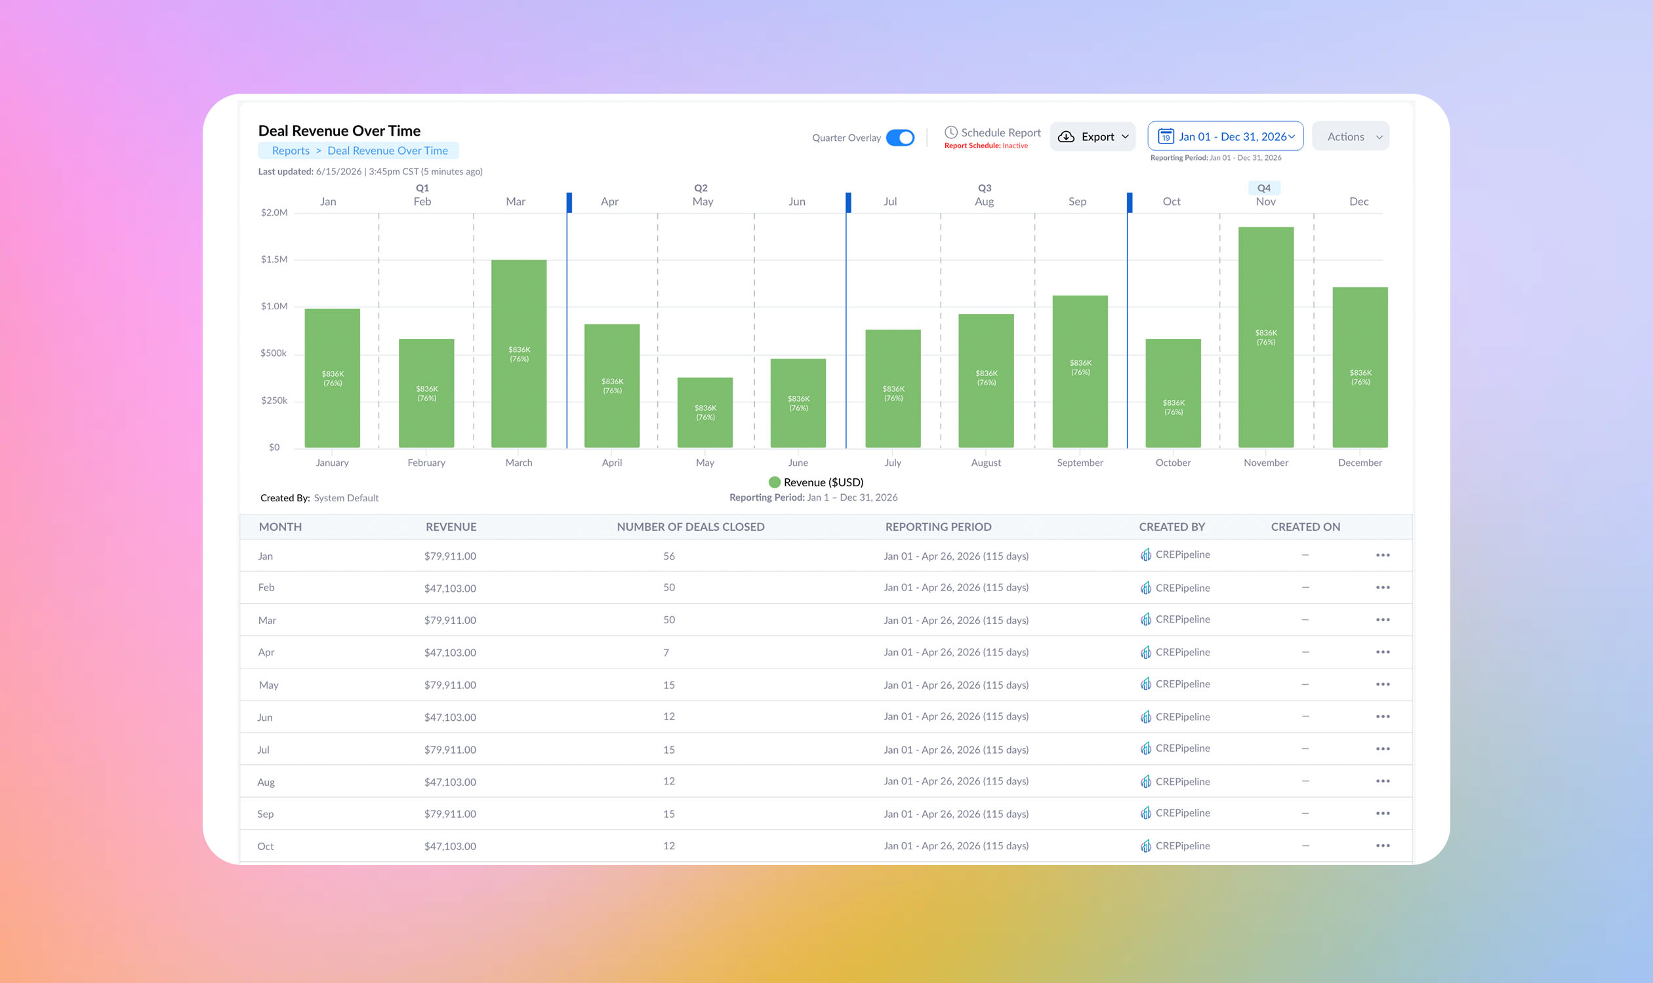
Task: Sort by CREATED ON column header
Action: pyautogui.click(x=1305, y=527)
